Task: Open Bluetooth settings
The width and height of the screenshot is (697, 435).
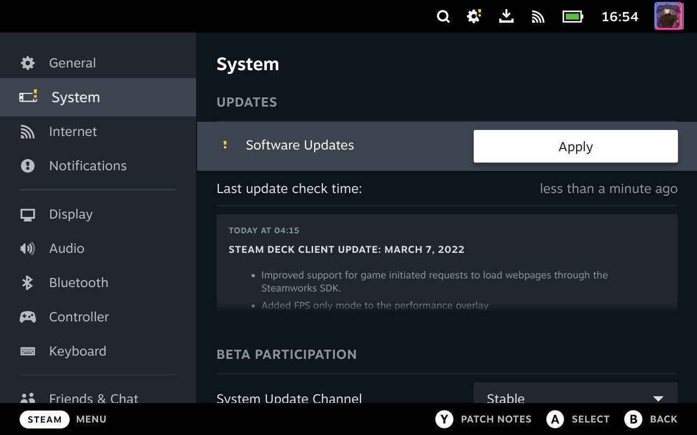Action: (x=98, y=283)
